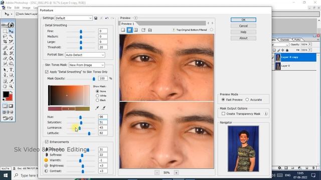Viewport: 321px width, 180px height.
Task: Click taskbar search box
Action: point(25,175)
